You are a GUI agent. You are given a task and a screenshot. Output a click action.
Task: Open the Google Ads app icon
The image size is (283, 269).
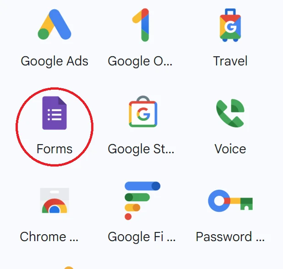[54, 24]
